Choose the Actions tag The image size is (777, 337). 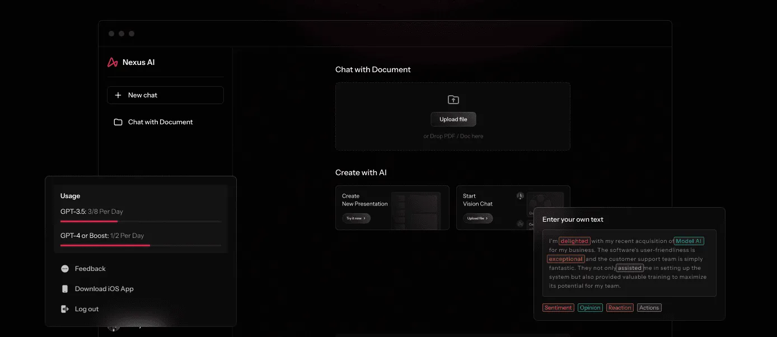pyautogui.click(x=649, y=308)
